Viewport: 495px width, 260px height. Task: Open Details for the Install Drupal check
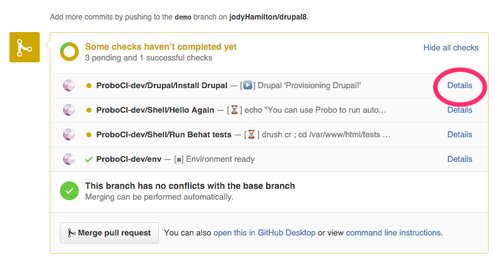[459, 85]
